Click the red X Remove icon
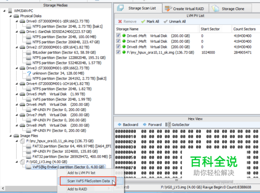 [120, 21]
